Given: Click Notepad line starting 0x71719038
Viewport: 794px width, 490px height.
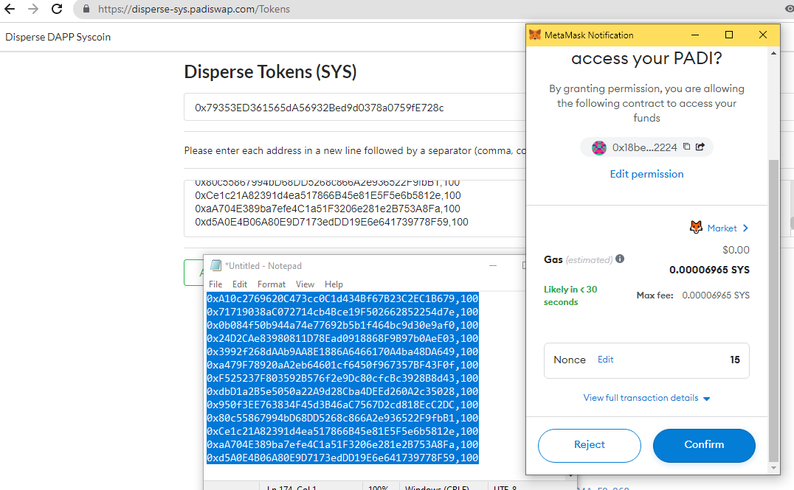Looking at the screenshot, I should [342, 312].
